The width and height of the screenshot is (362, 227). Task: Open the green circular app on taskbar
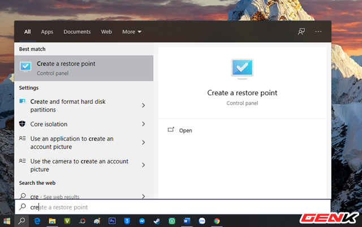coord(172,221)
